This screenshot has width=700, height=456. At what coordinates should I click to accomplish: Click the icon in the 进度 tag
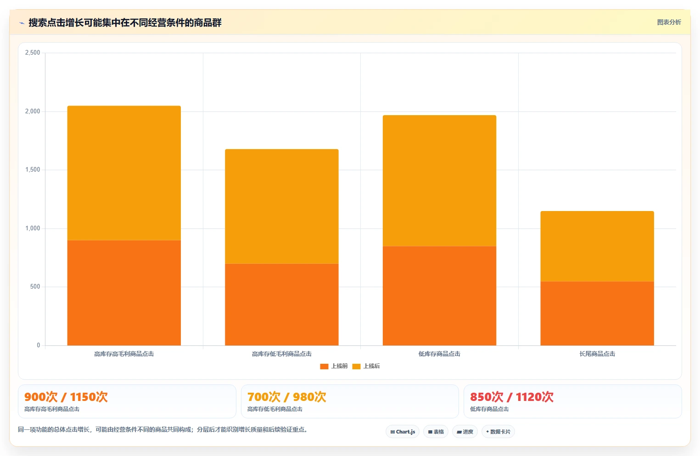click(459, 432)
